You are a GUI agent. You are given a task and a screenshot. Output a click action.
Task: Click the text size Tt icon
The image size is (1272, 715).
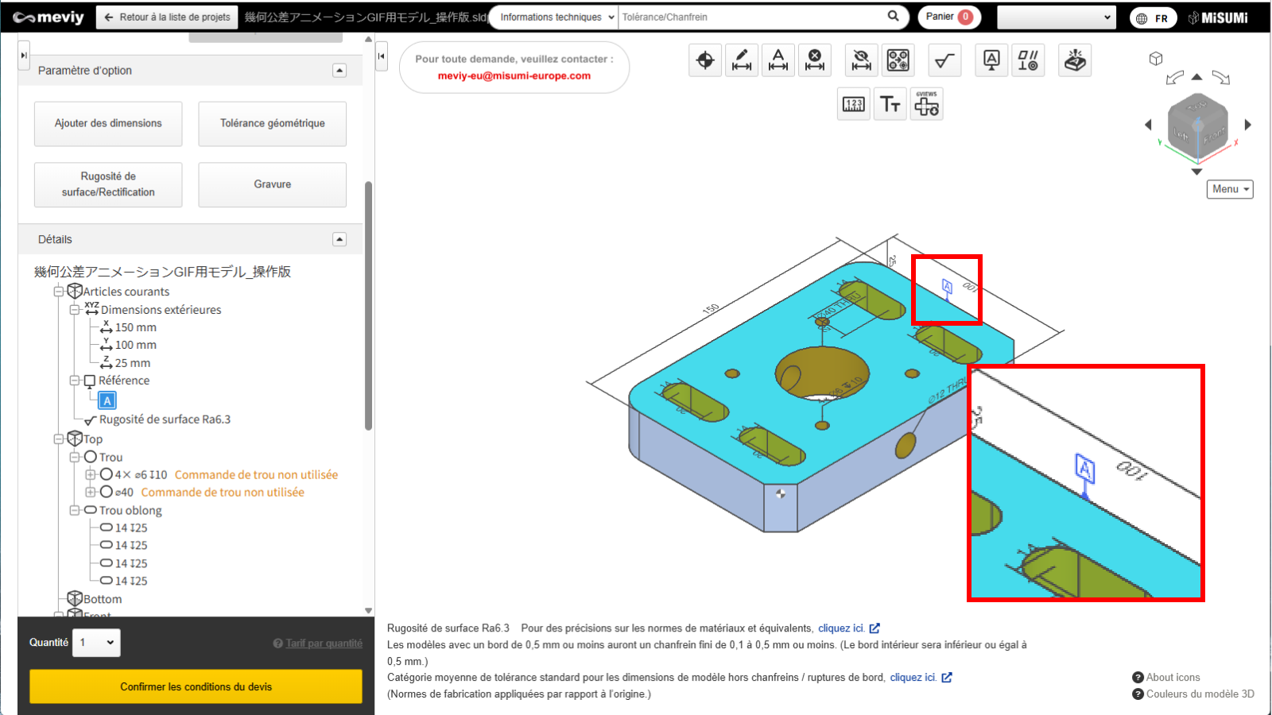[890, 104]
